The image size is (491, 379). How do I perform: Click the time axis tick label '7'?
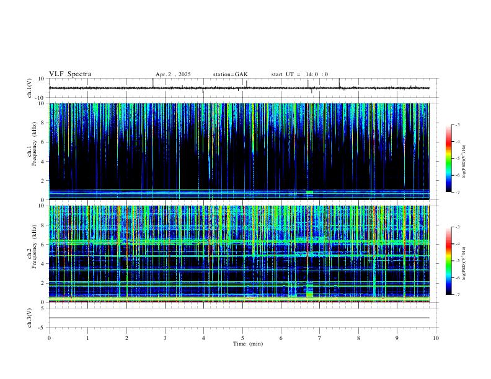pyautogui.click(x=320, y=338)
